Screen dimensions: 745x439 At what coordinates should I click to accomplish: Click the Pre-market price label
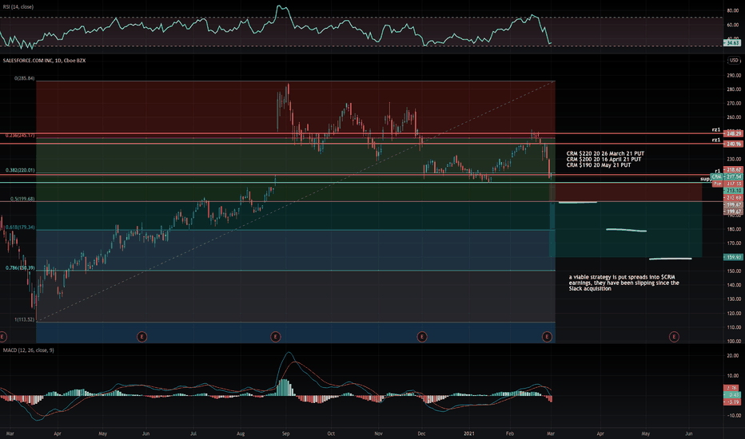(x=727, y=184)
